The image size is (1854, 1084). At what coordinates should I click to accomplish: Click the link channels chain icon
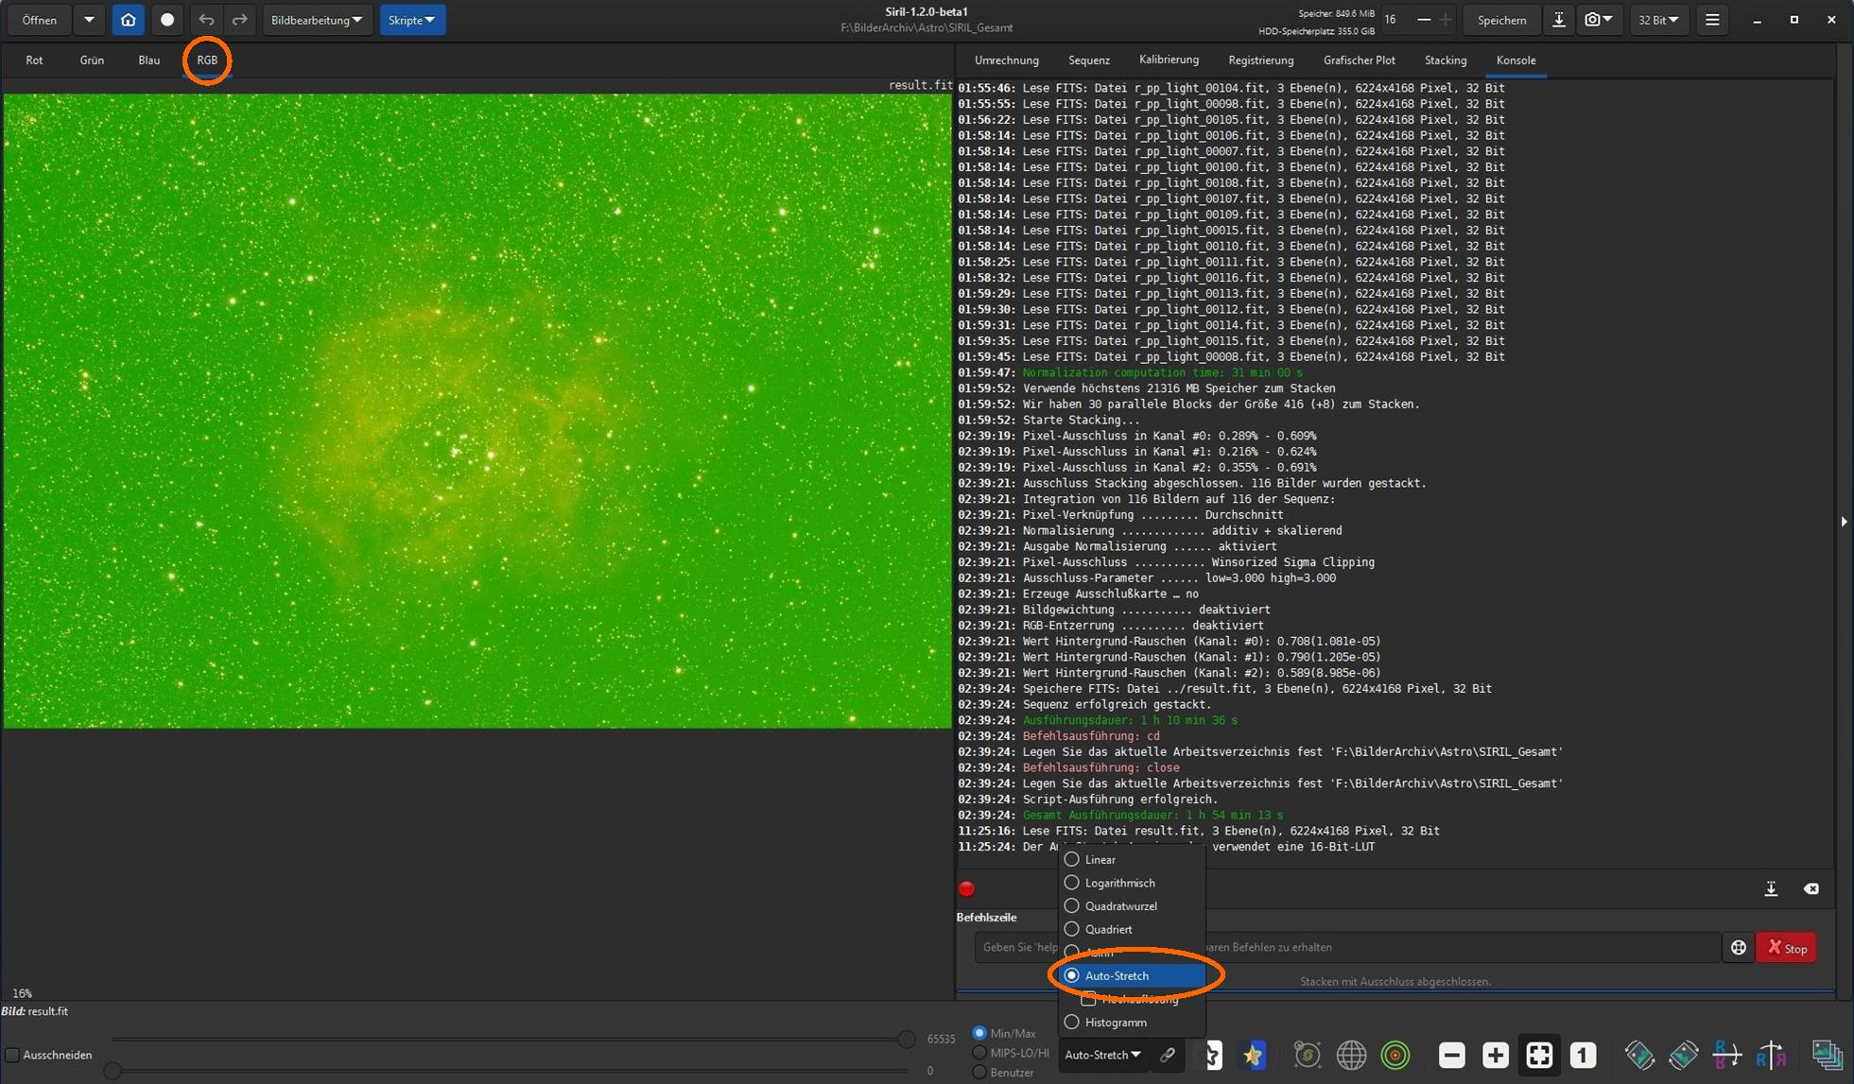click(1168, 1055)
